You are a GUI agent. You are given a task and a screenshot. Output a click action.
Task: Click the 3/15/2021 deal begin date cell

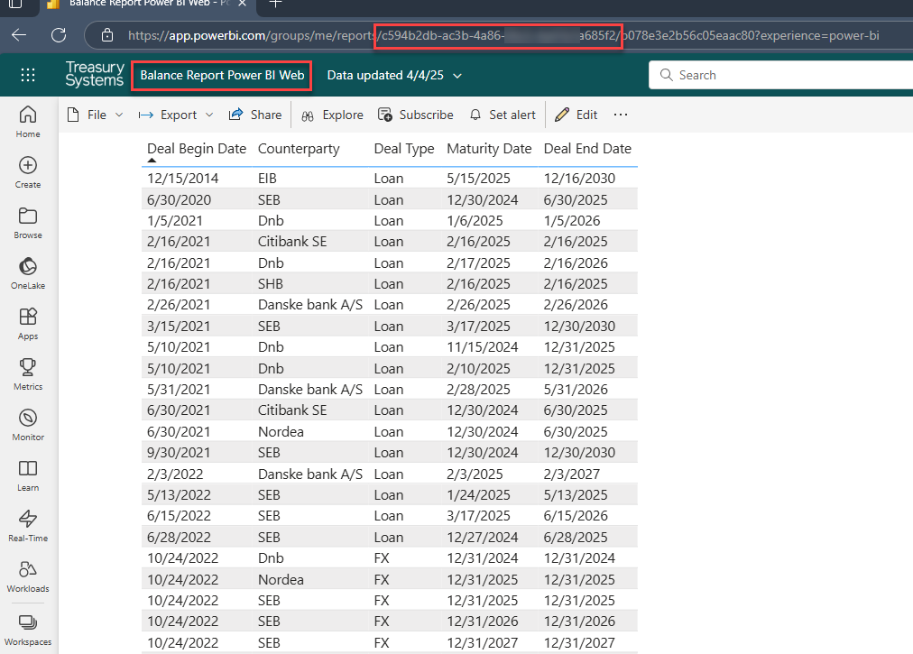click(179, 327)
